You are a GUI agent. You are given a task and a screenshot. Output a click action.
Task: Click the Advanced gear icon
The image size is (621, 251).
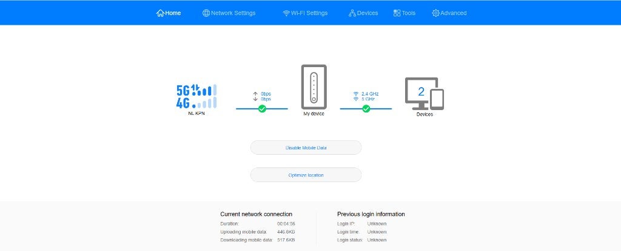click(435, 13)
